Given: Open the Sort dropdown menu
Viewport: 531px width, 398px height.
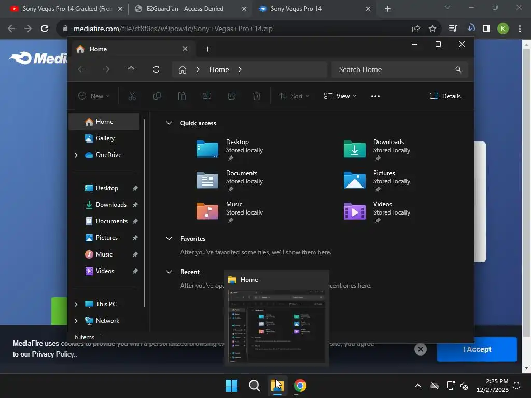Looking at the screenshot, I should pyautogui.click(x=294, y=96).
